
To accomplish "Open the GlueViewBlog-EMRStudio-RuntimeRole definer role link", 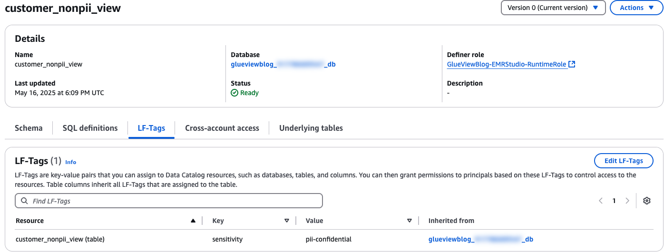I will point(507,64).
